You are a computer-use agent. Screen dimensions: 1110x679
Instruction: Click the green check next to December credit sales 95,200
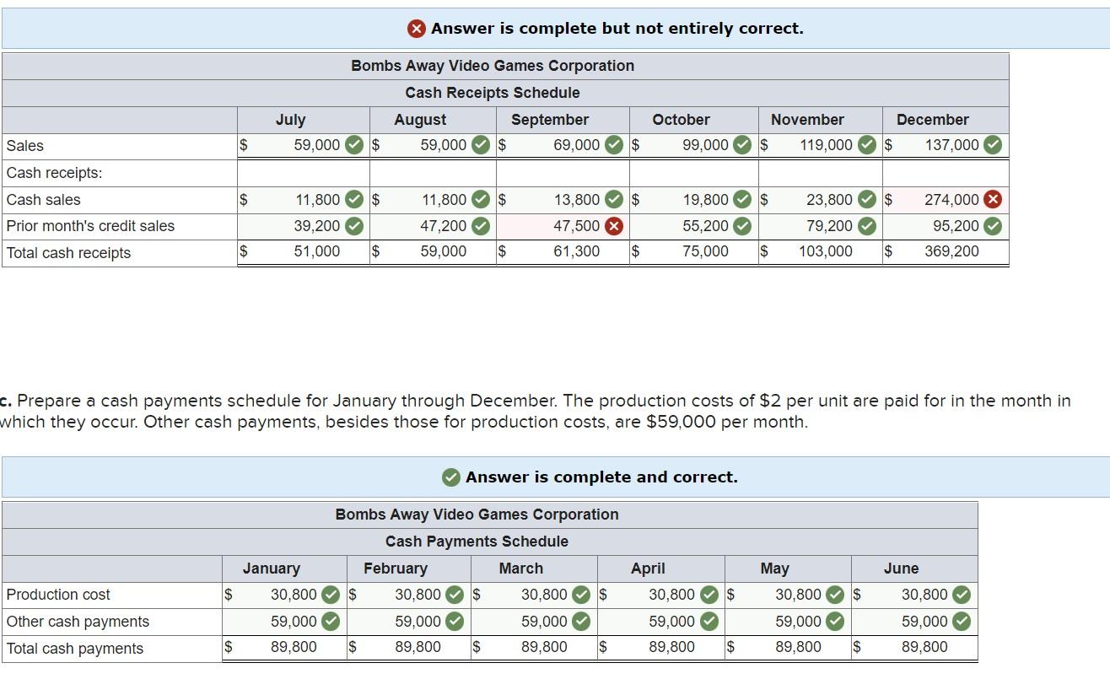(x=993, y=226)
